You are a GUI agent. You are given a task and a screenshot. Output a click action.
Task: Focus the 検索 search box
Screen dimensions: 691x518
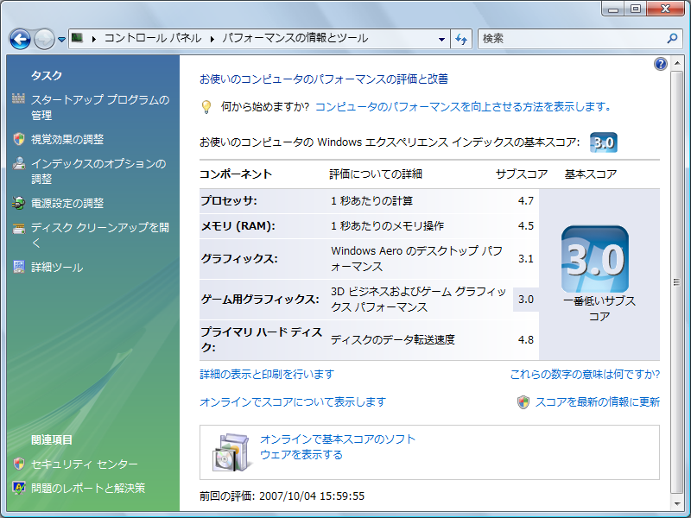click(x=571, y=39)
